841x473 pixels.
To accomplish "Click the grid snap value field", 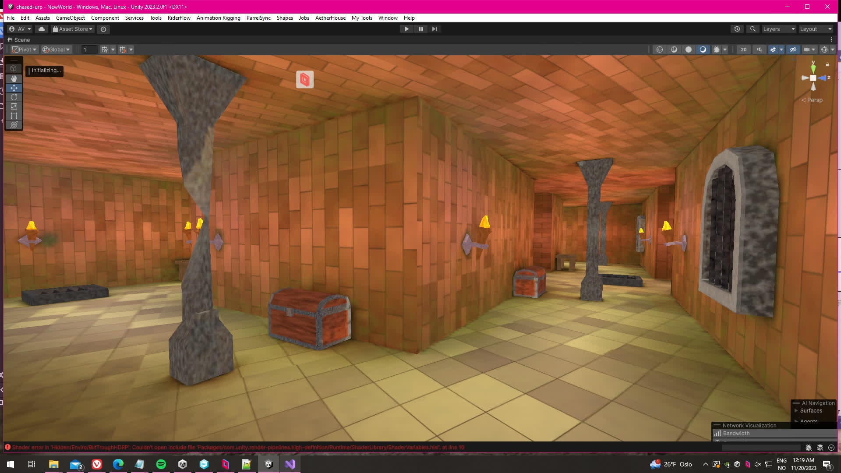I will point(89,49).
